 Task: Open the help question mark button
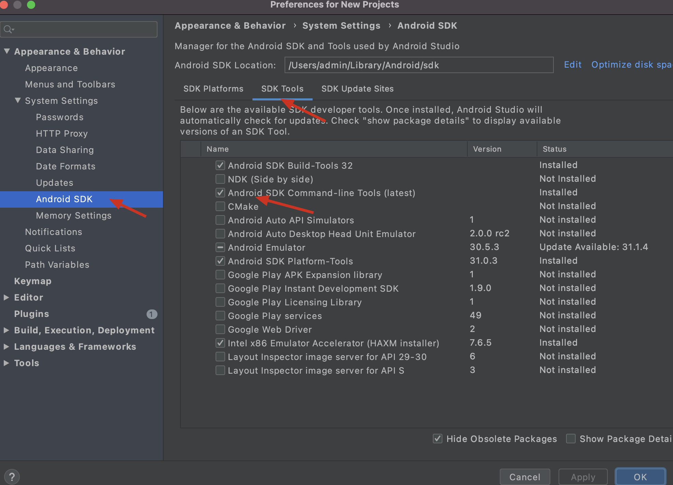pos(12,477)
